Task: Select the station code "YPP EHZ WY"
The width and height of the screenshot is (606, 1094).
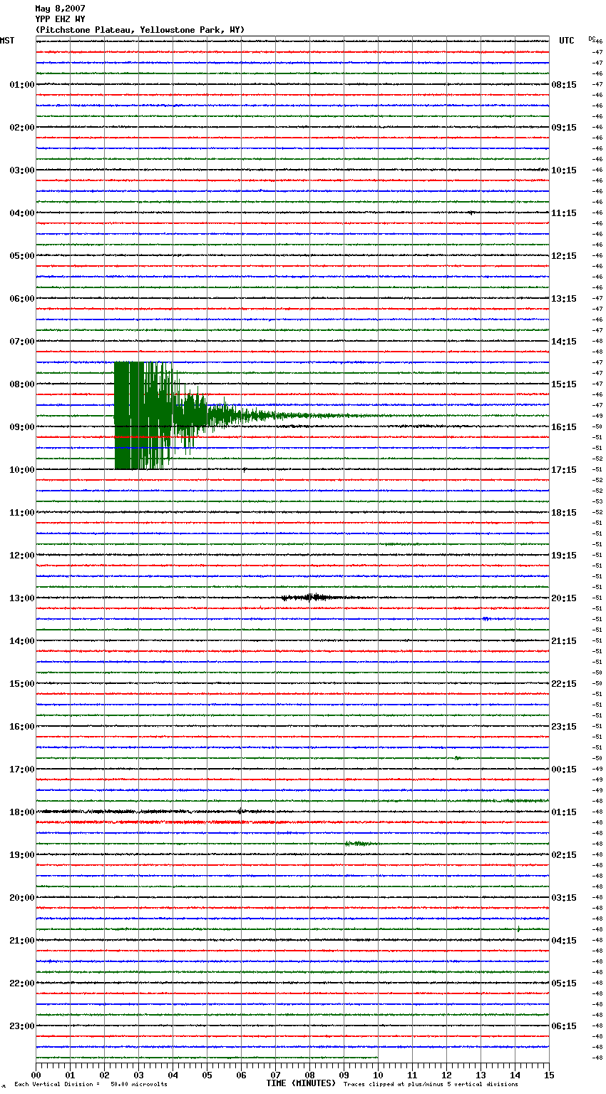Action: point(60,19)
